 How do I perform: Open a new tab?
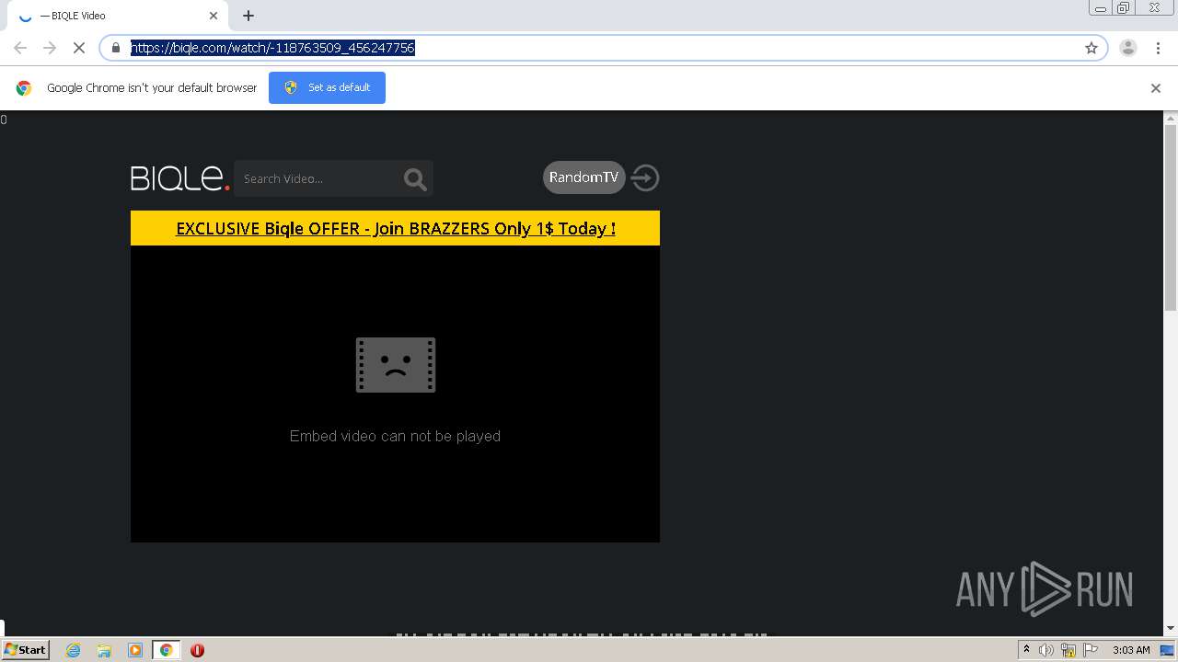tap(248, 16)
